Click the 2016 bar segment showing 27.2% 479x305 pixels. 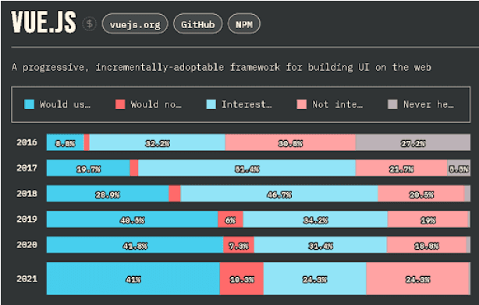(413, 142)
